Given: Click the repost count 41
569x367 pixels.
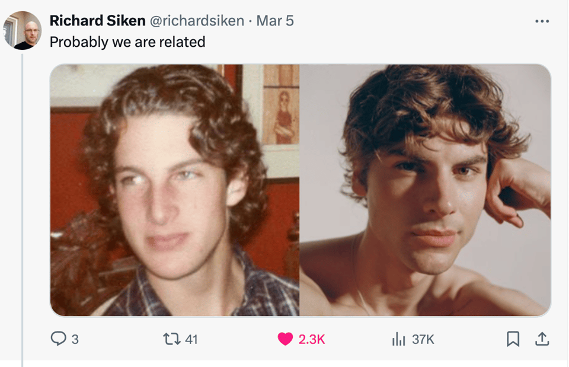Looking at the screenshot, I should [x=191, y=339].
